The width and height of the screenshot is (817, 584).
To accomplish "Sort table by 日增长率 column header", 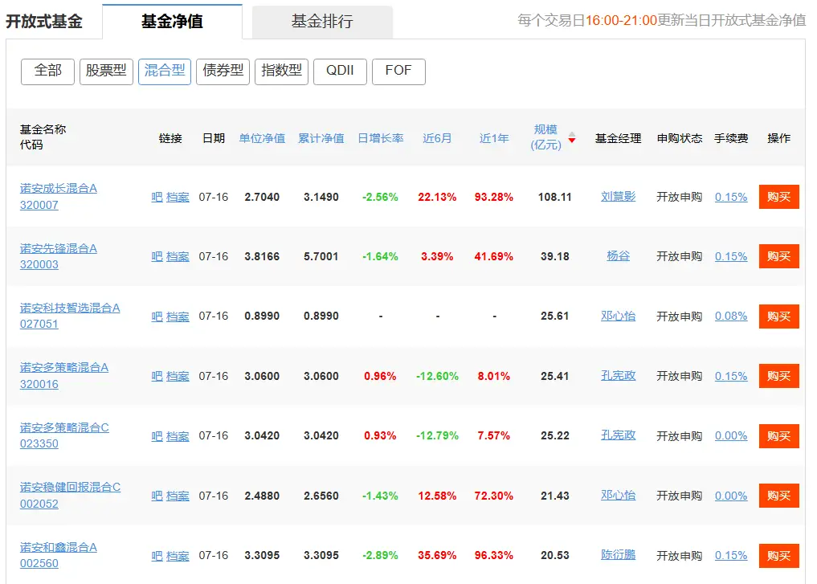I will tap(380, 138).
